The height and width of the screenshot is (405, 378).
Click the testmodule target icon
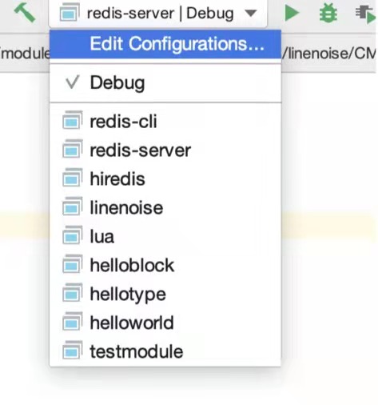[x=73, y=350]
